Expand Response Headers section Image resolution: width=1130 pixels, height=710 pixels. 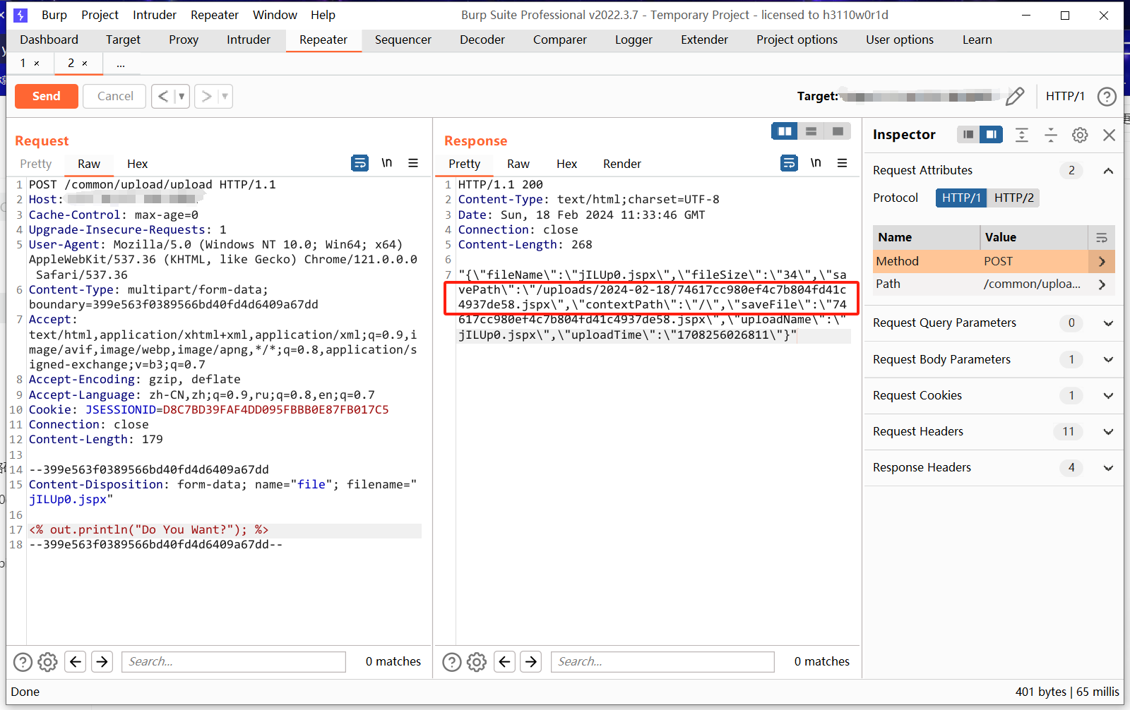tap(1108, 468)
